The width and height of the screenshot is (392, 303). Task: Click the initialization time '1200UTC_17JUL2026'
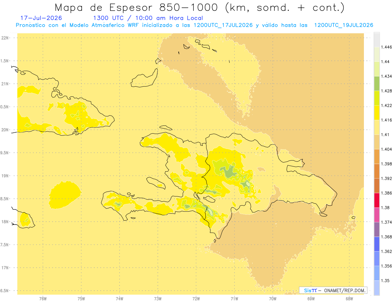(x=223, y=25)
